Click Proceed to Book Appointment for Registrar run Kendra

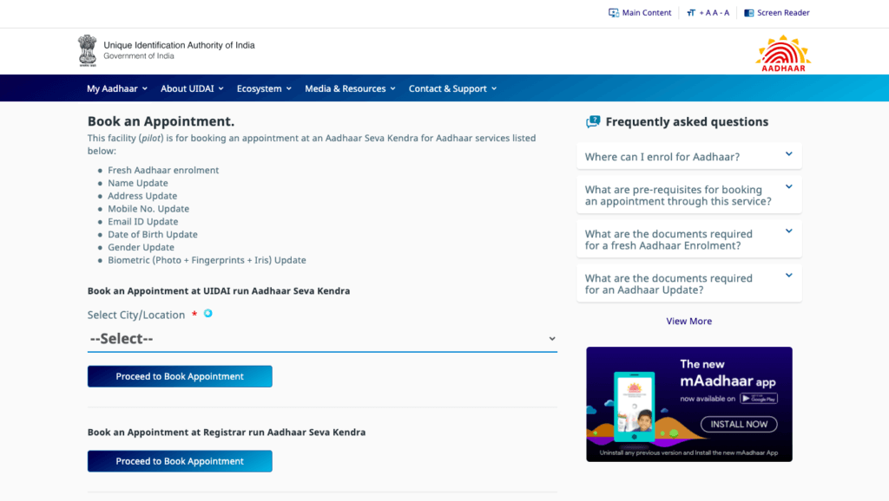coord(180,461)
